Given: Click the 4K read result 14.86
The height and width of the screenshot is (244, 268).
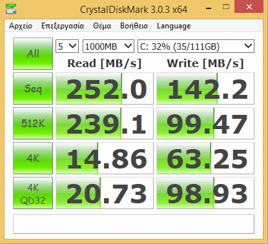Looking at the screenshot, I should 105,158.
